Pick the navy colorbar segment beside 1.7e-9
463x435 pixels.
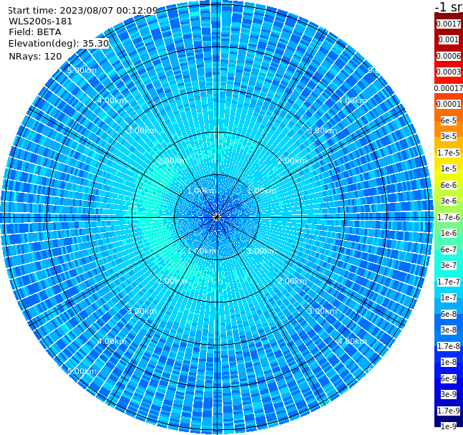[449, 419]
